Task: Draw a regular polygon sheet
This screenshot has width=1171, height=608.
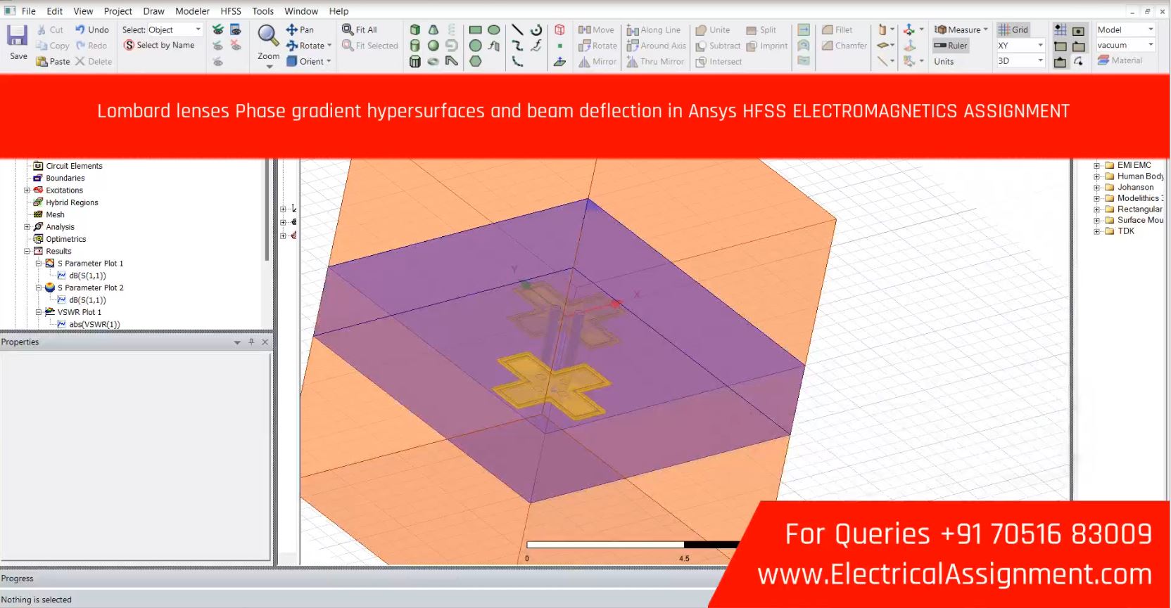Action: pyautogui.click(x=476, y=61)
